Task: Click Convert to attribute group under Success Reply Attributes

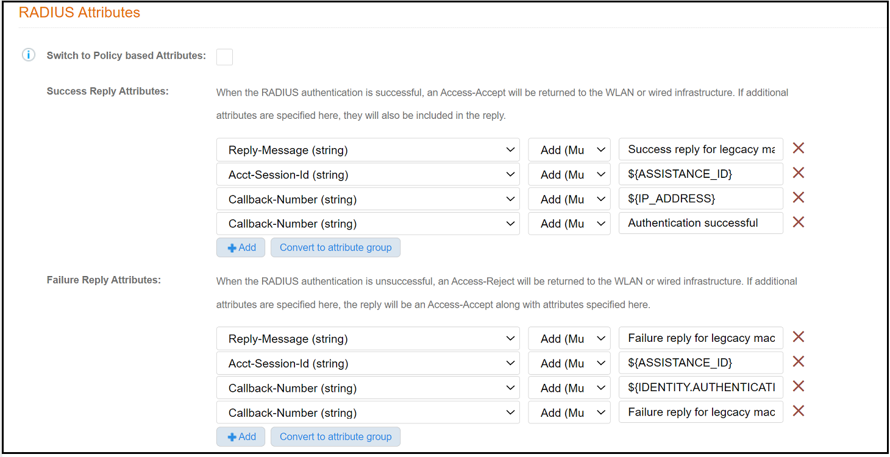Action: pos(335,247)
